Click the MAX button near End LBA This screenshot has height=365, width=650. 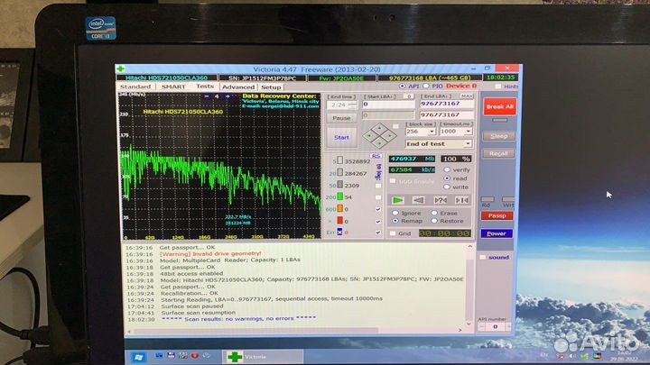[467, 96]
